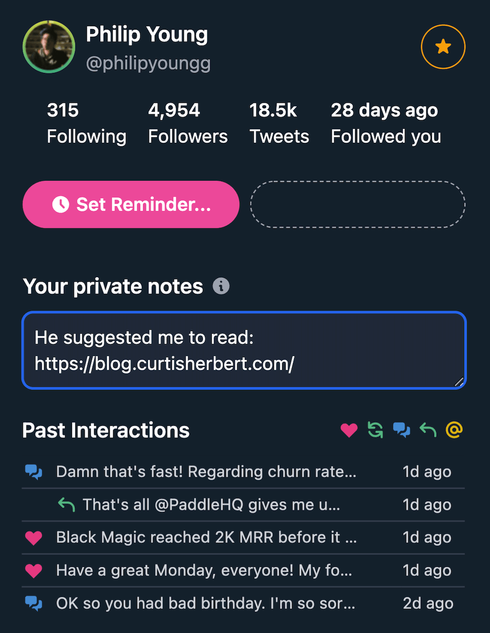The width and height of the screenshot is (490, 633).
Task: Click chat icon beside 'bad birthday' interaction
Action: (34, 604)
